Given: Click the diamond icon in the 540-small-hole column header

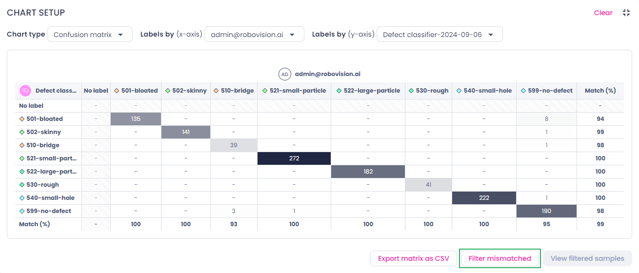Looking at the screenshot, I should [x=459, y=91].
